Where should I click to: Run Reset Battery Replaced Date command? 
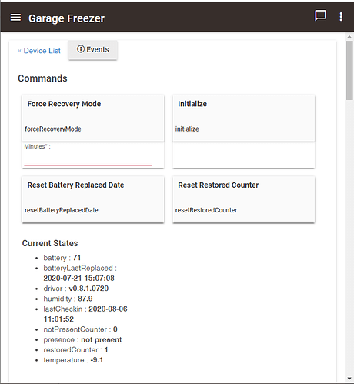(x=93, y=199)
